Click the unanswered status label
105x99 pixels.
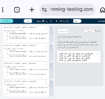(89, 31)
